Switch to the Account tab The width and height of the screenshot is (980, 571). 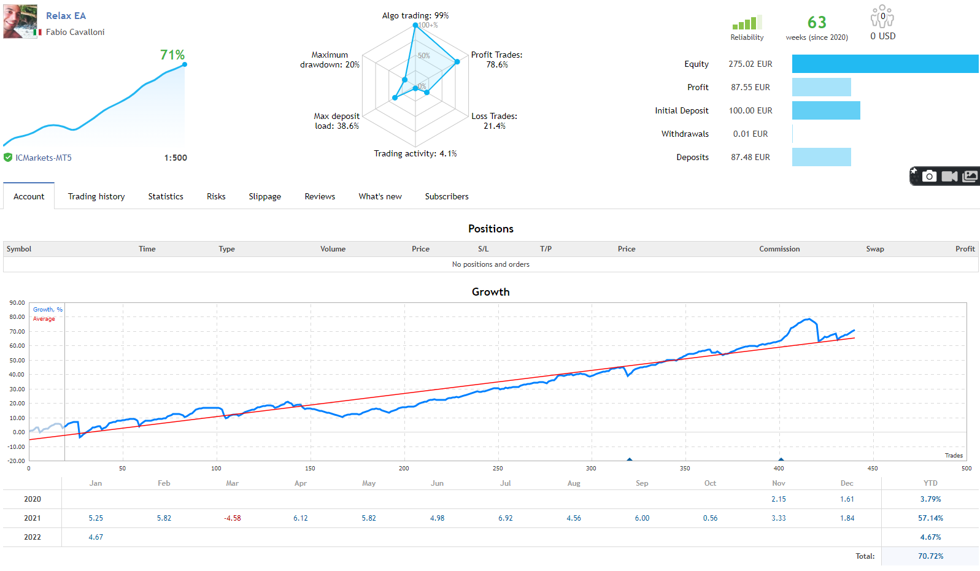click(x=29, y=196)
